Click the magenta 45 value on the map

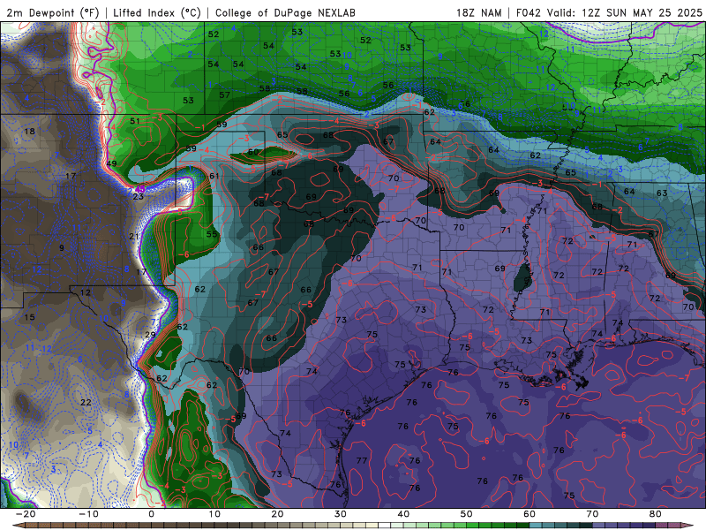[140, 189]
